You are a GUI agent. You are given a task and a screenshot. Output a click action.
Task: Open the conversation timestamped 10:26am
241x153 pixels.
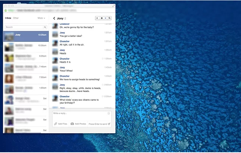26,47
